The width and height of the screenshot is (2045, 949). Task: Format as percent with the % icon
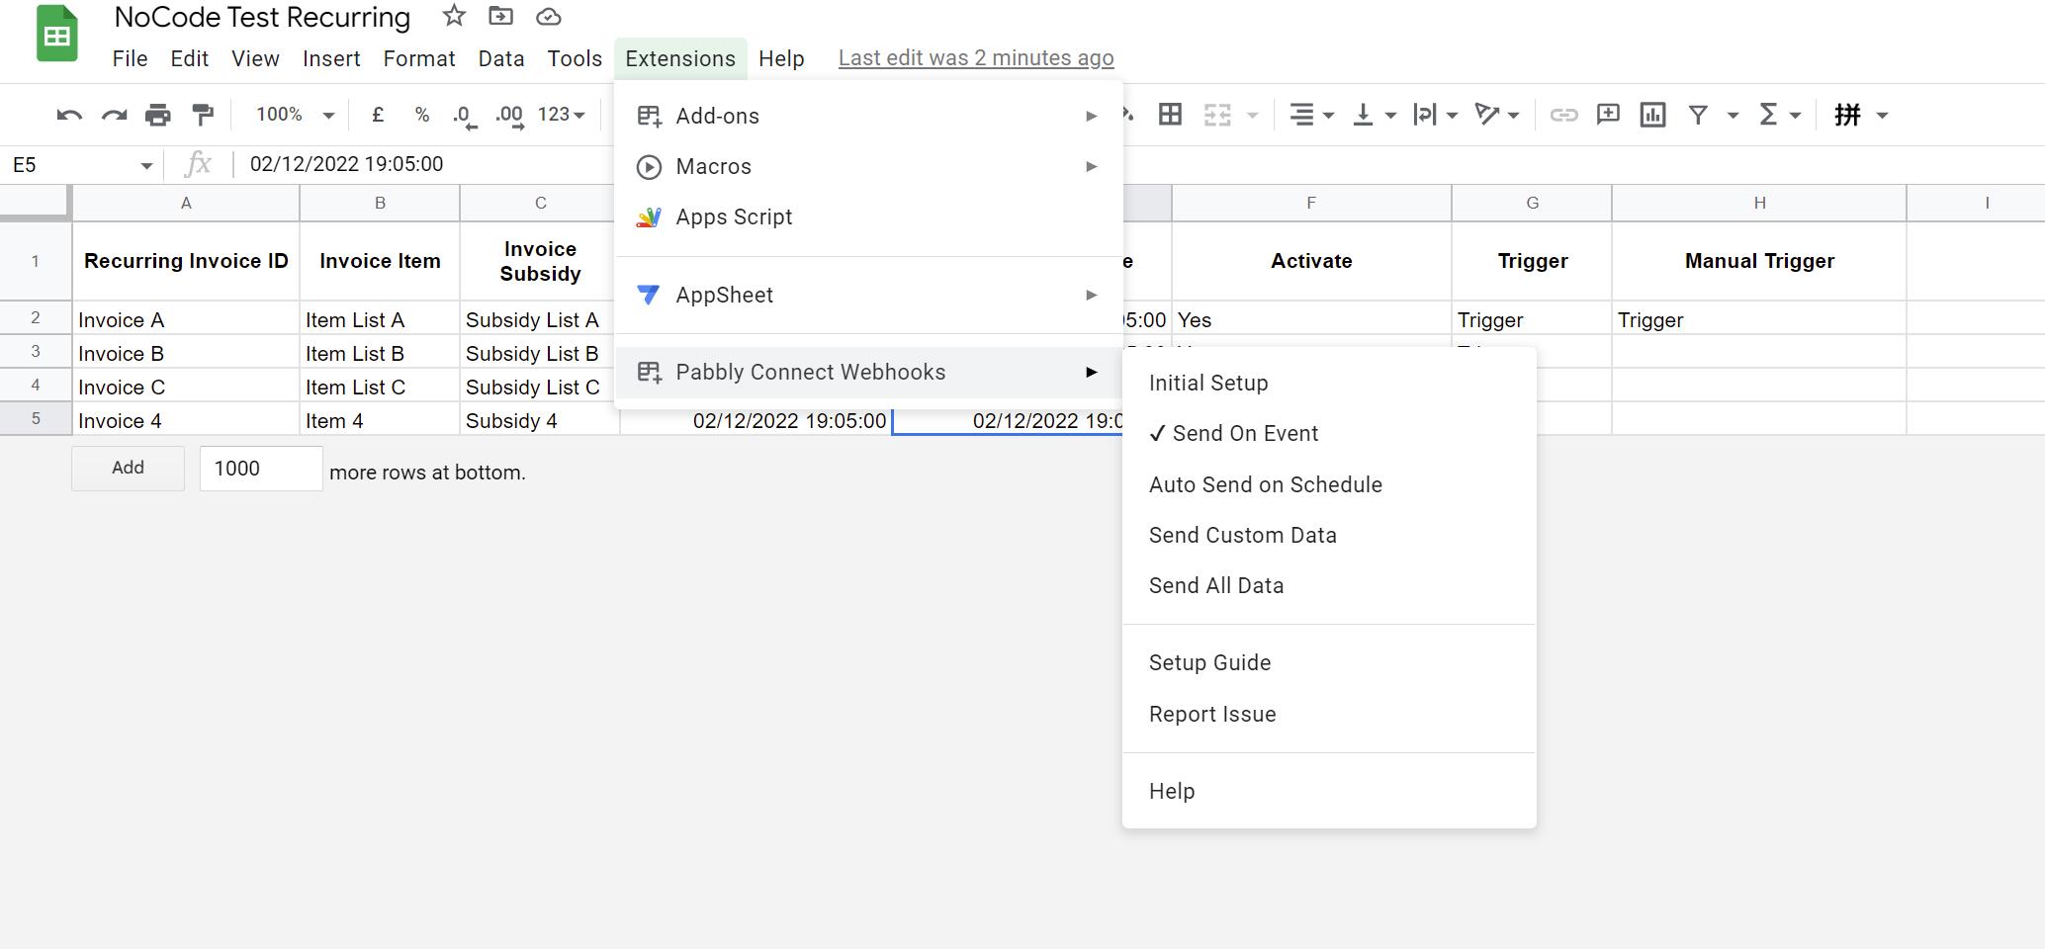pyautogui.click(x=422, y=115)
